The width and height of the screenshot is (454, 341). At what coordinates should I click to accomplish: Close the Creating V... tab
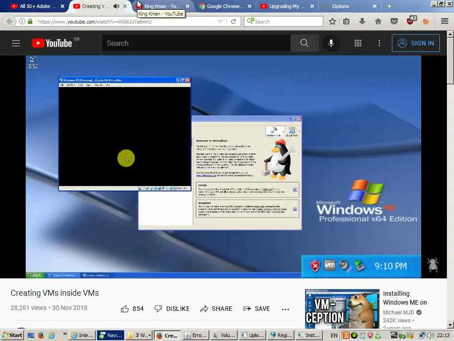coord(125,6)
